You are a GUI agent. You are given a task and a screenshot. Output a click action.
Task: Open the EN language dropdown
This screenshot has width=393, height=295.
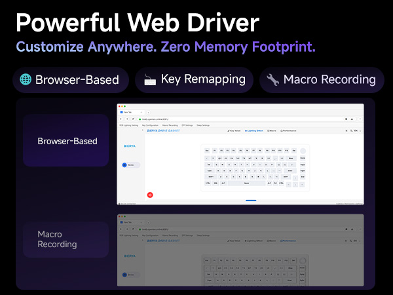pos(356,131)
